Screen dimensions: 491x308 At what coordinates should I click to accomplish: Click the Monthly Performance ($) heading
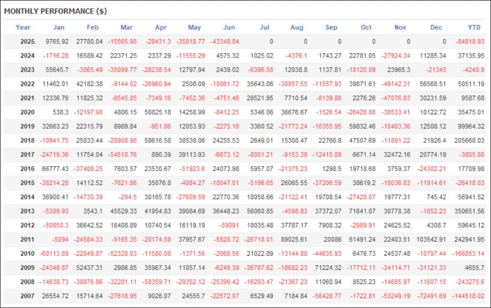pyautogui.click(x=55, y=11)
